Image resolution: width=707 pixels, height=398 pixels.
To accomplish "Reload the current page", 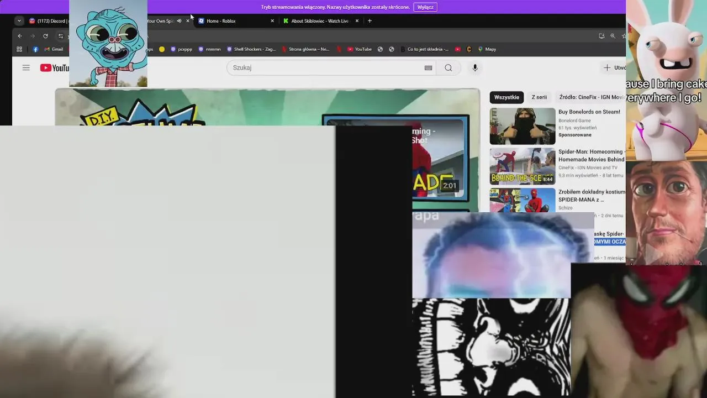I will coord(45,36).
